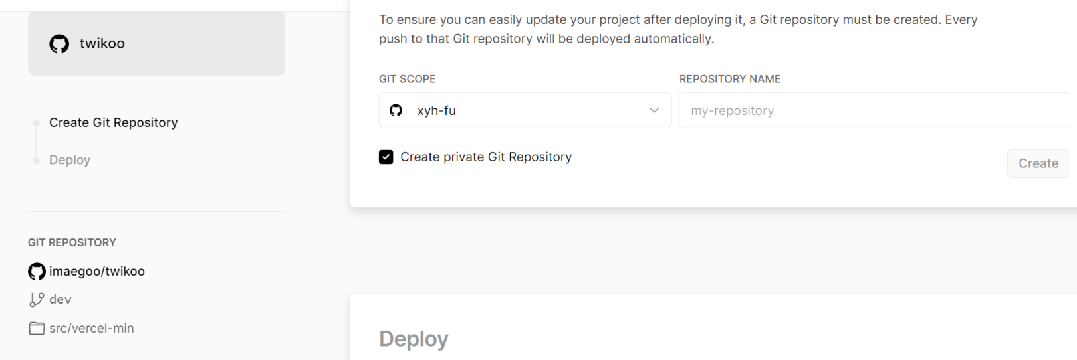Viewport: 1077px width, 360px height.
Task: Select the Deploy step in sidebar
Action: click(x=70, y=161)
